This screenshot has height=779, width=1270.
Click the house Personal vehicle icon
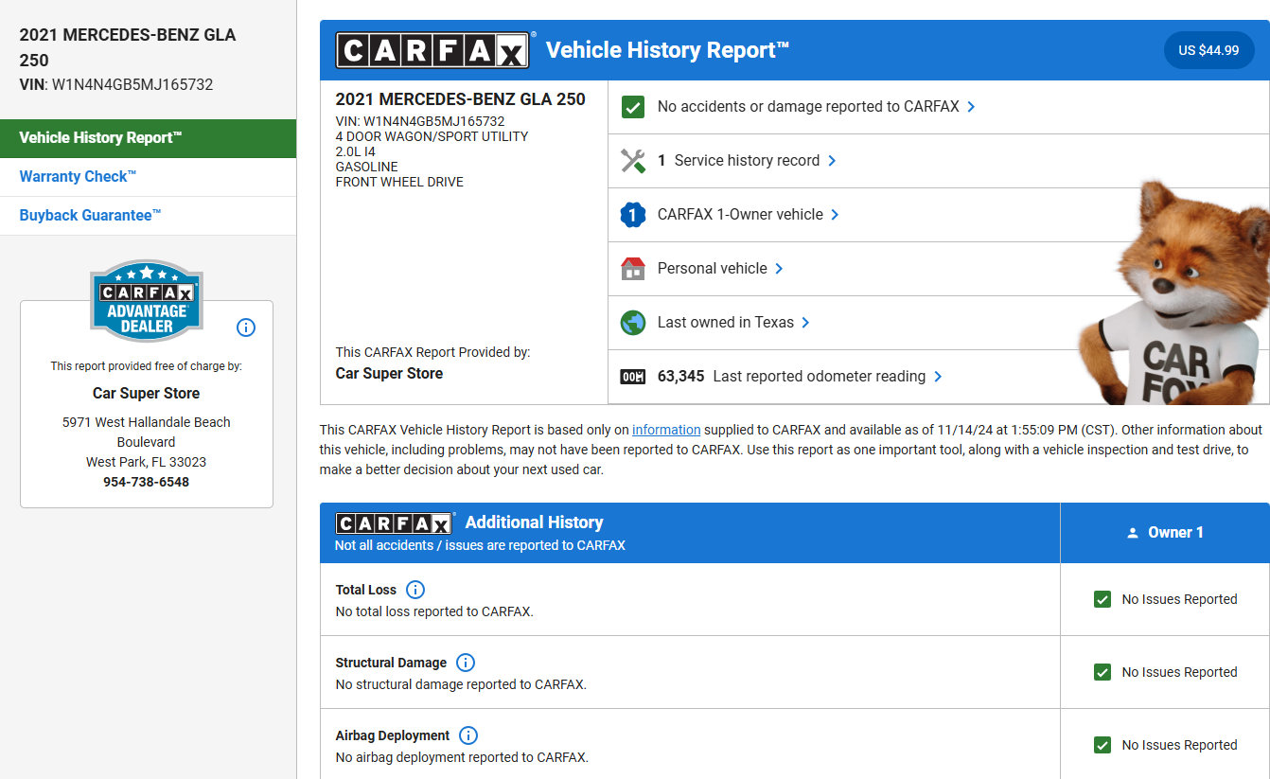[x=632, y=269]
